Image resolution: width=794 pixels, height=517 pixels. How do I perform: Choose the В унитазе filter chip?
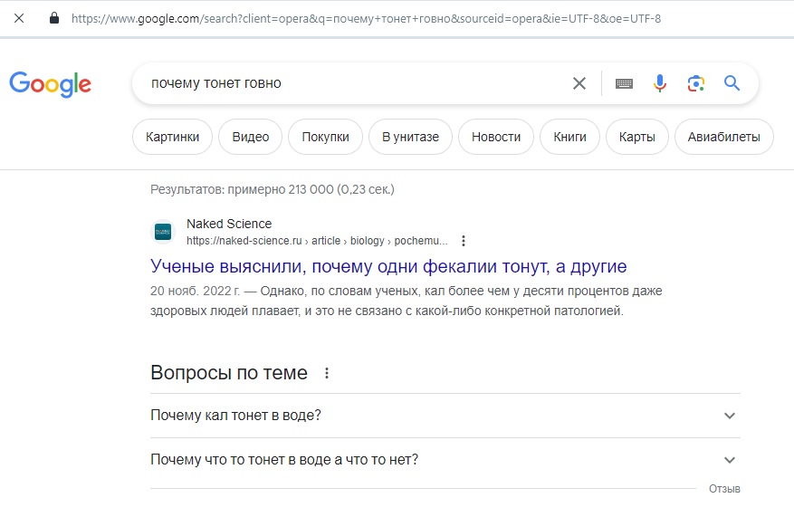point(410,137)
